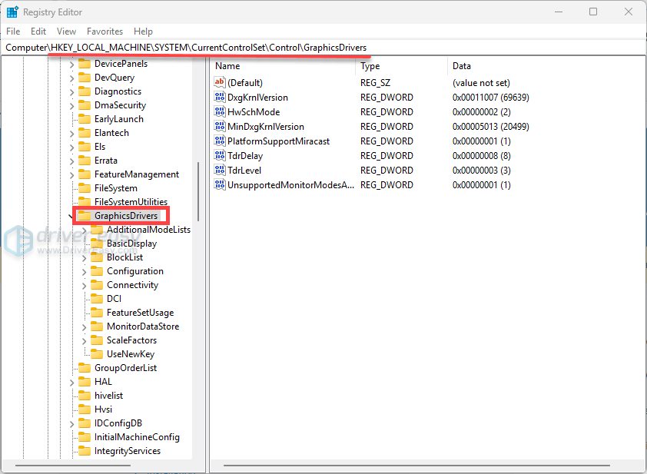
Task: Click the DWORD icon next to TdrDelay
Action: click(x=220, y=156)
